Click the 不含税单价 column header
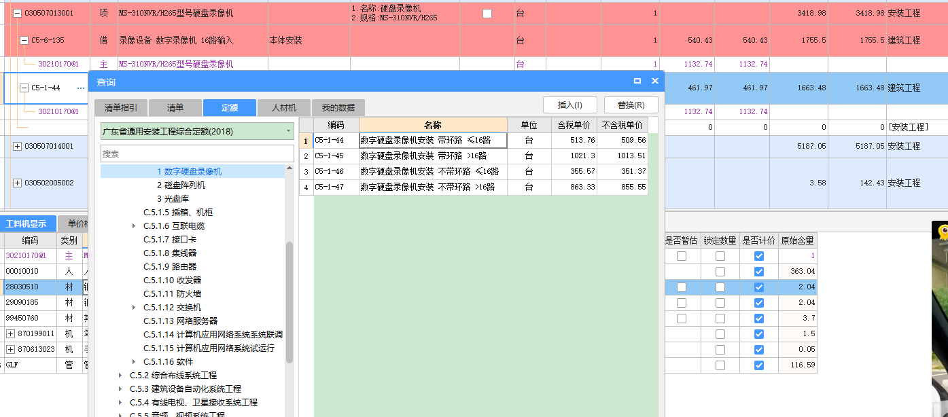Viewport: 948px width, 417px height. click(x=622, y=125)
